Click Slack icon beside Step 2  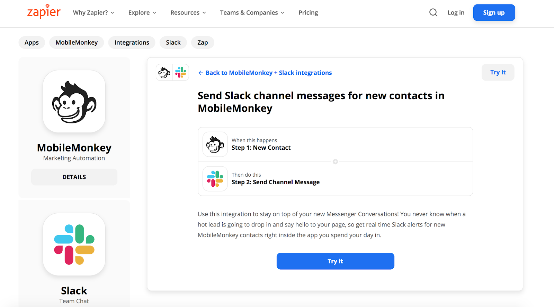coord(215,179)
